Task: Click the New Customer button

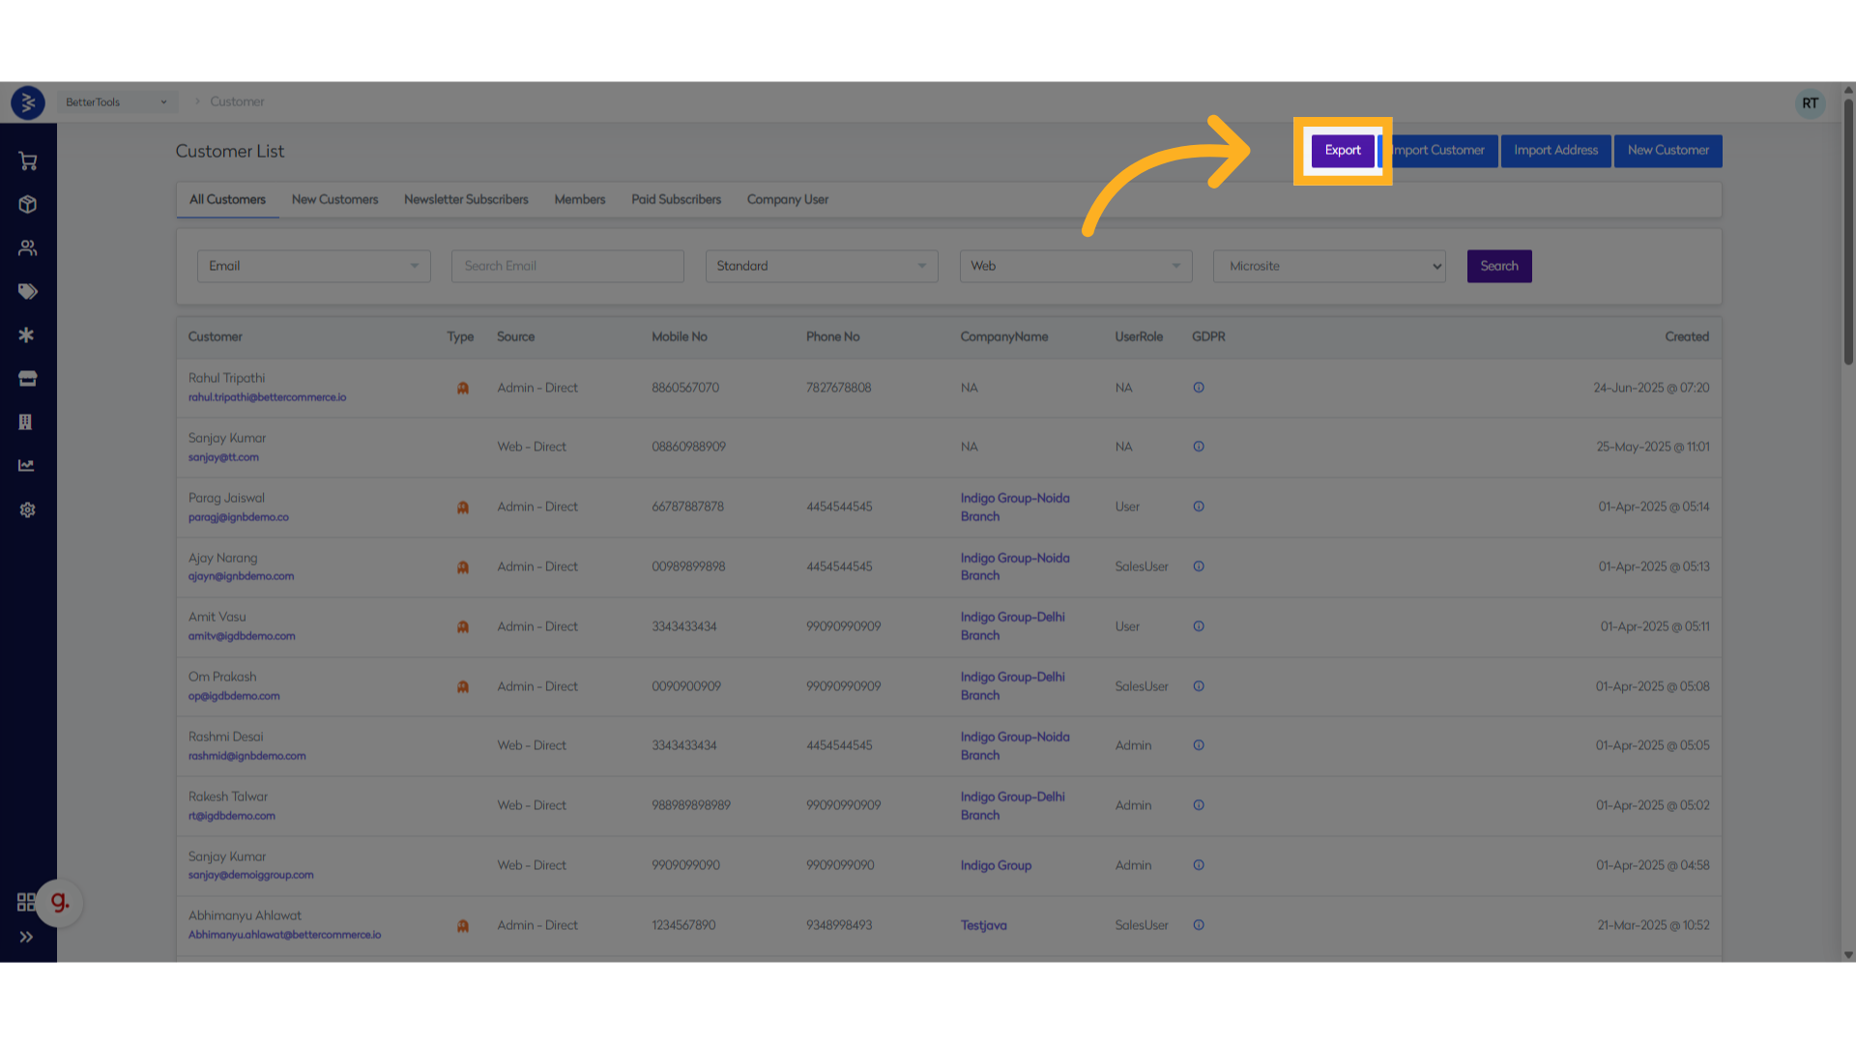Action: [x=1667, y=151]
